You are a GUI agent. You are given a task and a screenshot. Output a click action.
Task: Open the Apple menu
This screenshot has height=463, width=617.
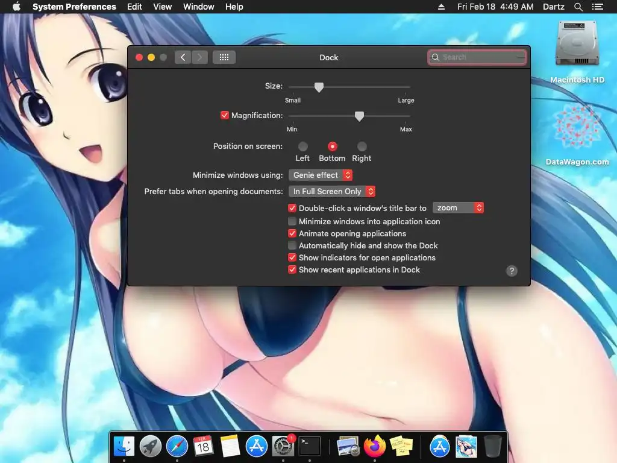(x=16, y=7)
